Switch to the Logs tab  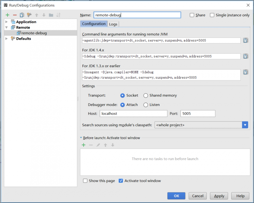click(113, 24)
